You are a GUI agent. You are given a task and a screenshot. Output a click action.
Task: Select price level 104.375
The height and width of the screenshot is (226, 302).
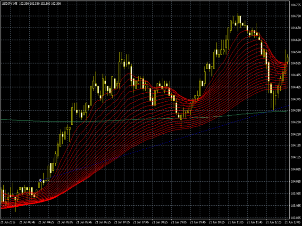click(x=296, y=99)
